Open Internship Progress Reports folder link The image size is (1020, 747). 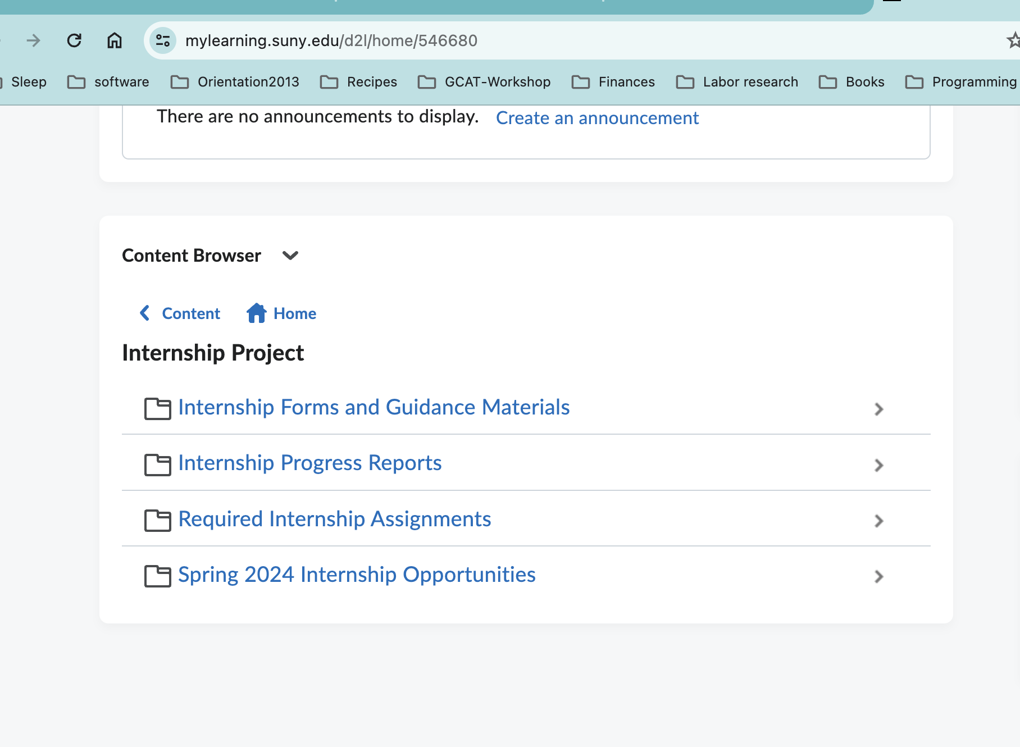(309, 463)
